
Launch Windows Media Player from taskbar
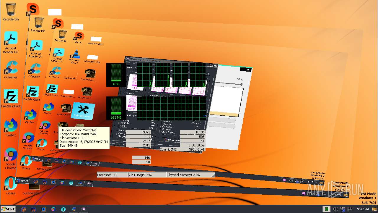coord(43,209)
